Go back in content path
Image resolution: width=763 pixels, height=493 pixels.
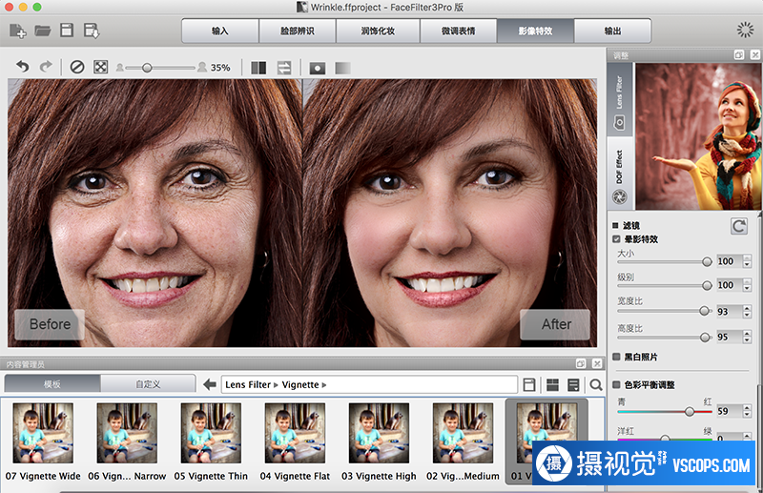[x=210, y=384]
